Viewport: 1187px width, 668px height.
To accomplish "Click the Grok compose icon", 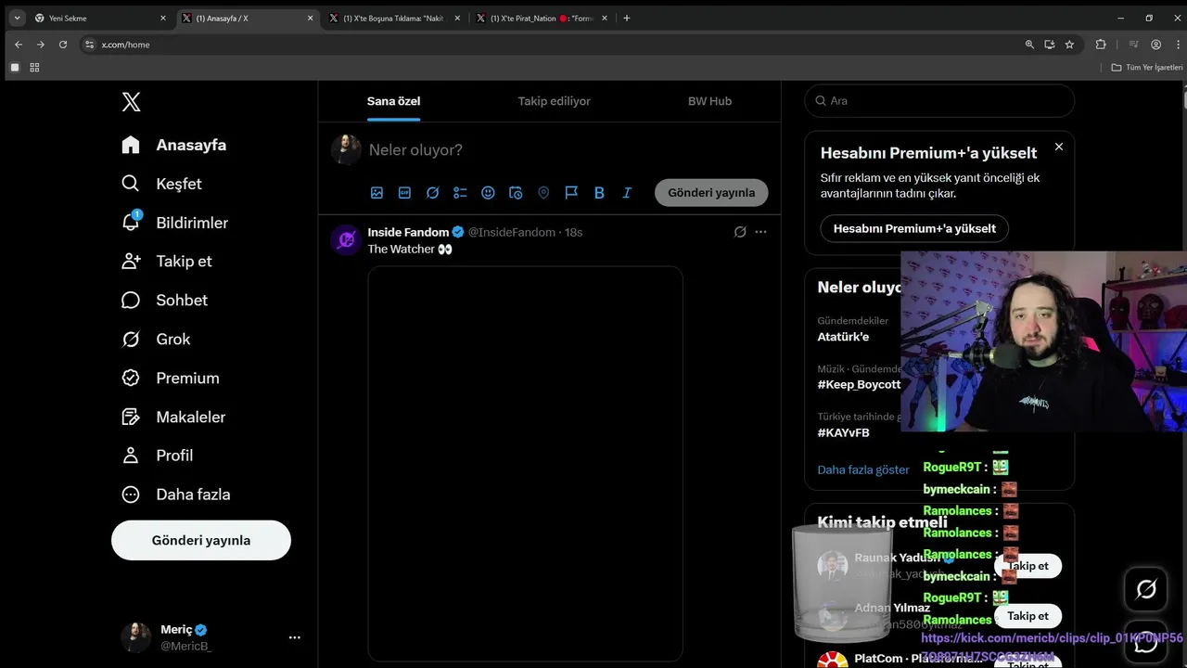I will tap(432, 193).
